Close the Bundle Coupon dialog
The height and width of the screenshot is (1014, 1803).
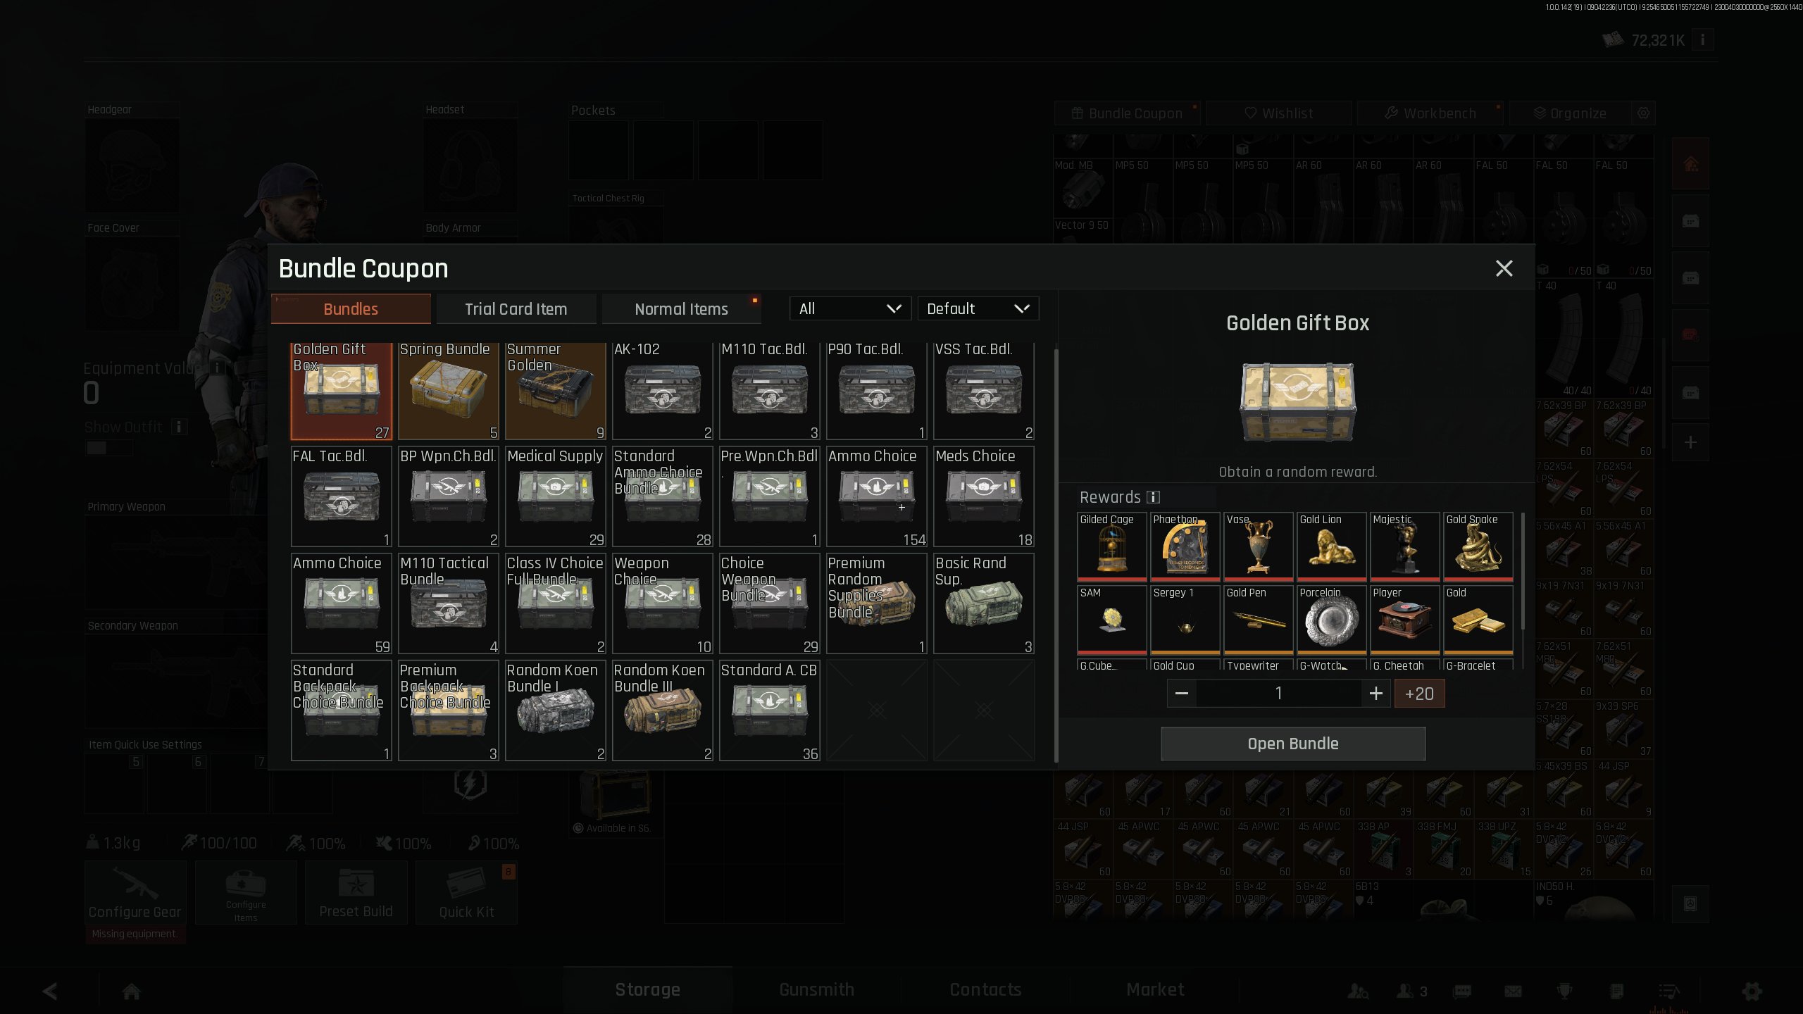(1504, 268)
